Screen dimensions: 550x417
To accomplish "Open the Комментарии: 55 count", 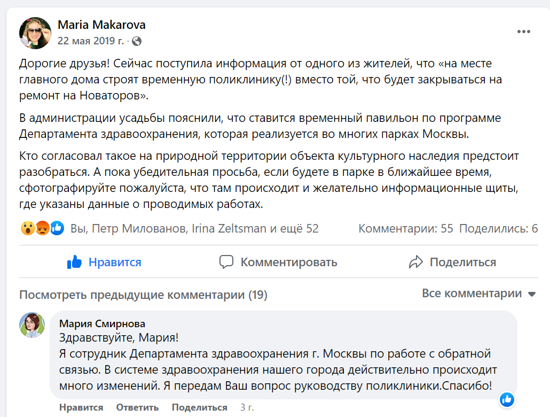I will pyautogui.click(x=406, y=229).
